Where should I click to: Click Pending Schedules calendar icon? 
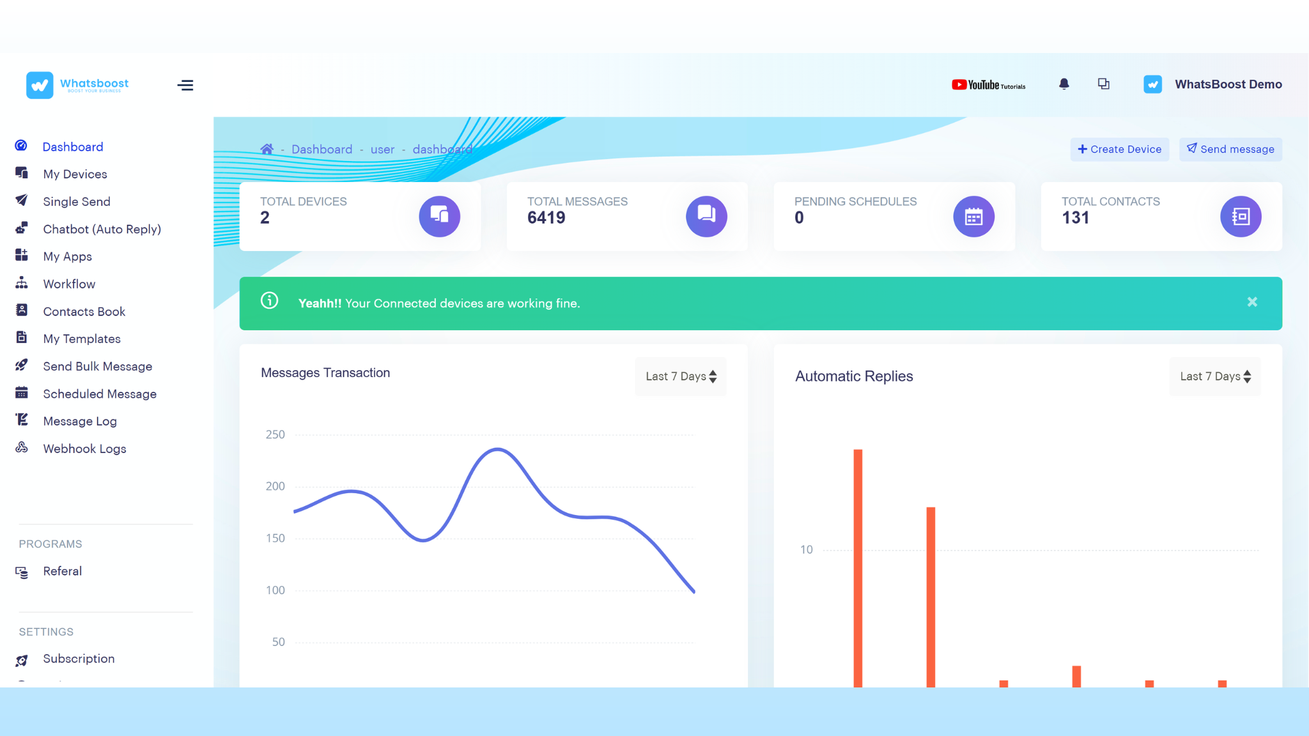tap(973, 217)
